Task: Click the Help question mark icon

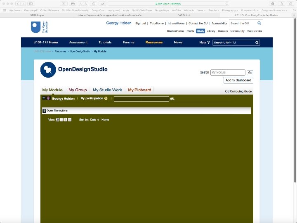Action: (x=208, y=42)
